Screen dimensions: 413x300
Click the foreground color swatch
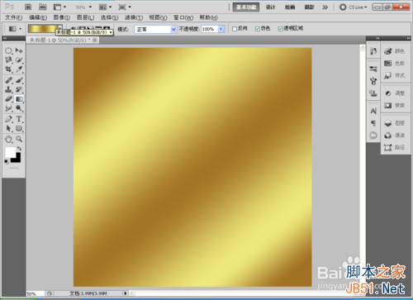(x=10, y=152)
